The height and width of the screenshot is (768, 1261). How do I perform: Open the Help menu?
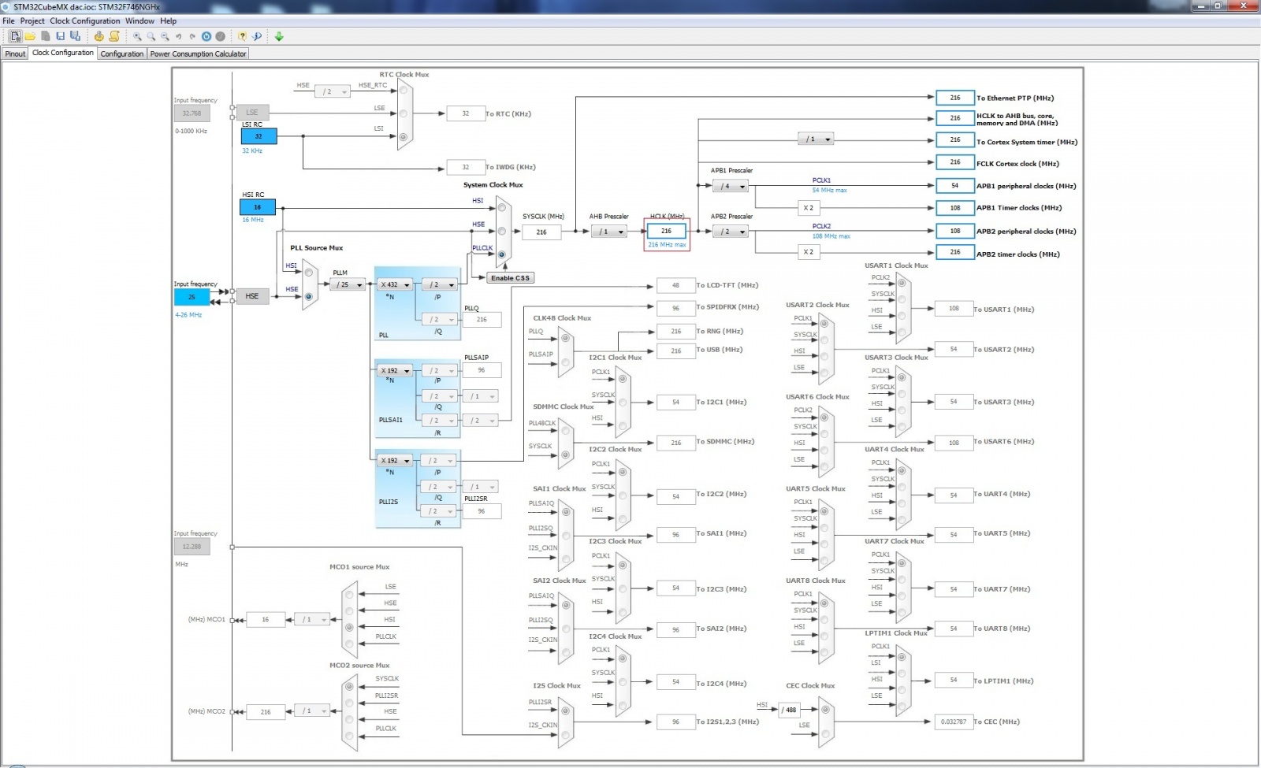coord(169,21)
